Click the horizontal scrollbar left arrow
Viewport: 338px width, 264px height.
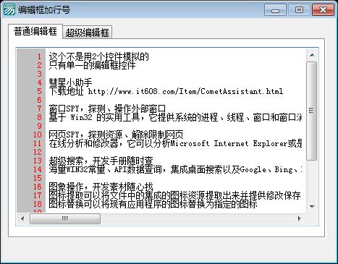tap(22, 218)
